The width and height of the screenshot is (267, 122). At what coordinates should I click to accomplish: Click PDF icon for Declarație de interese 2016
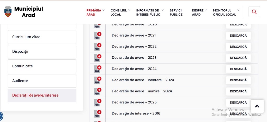coord(98,114)
